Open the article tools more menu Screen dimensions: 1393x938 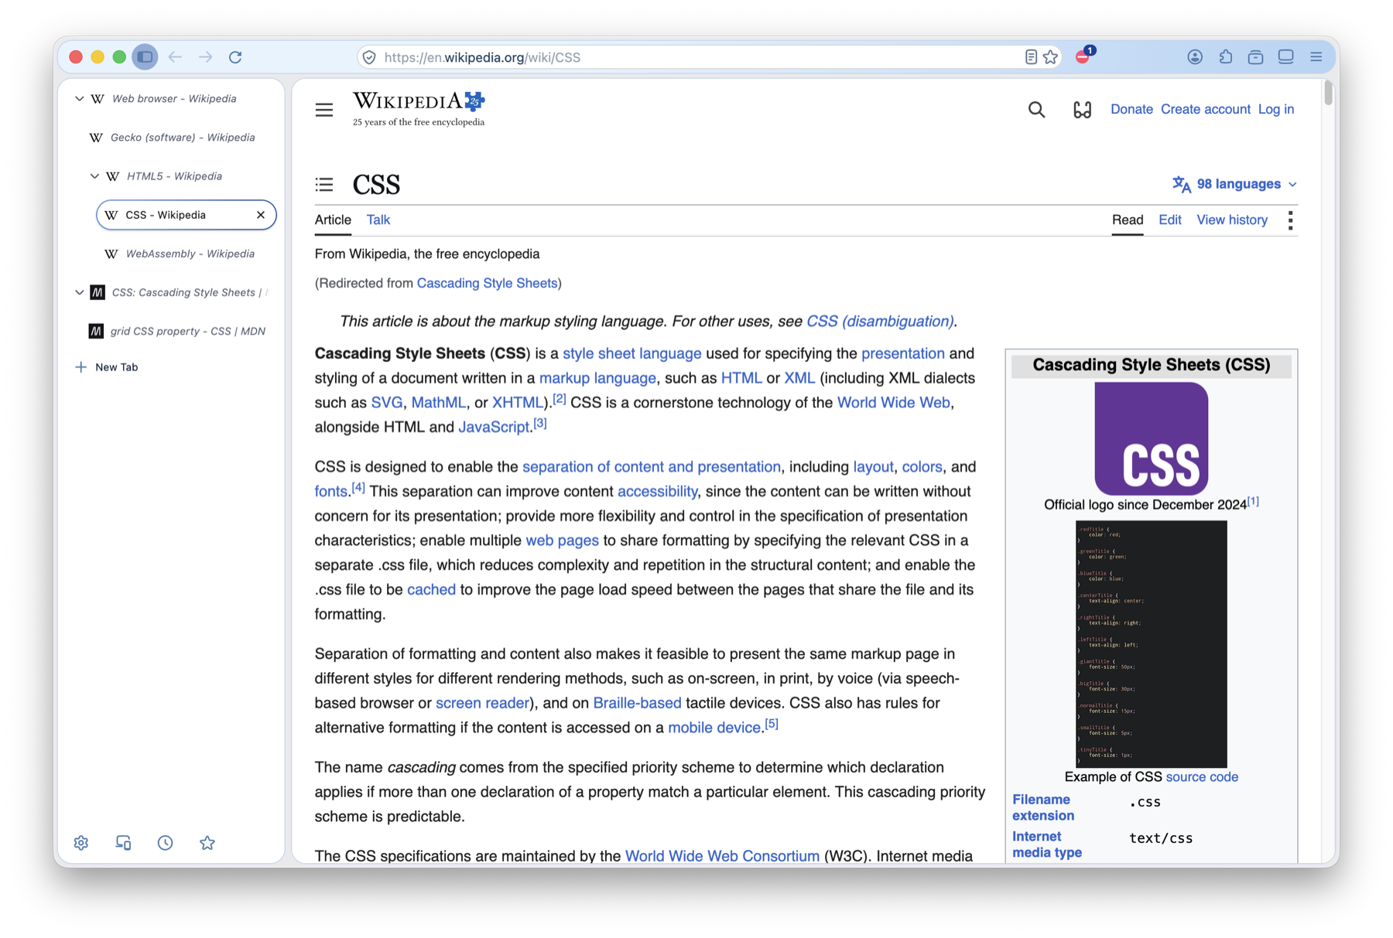(1290, 220)
